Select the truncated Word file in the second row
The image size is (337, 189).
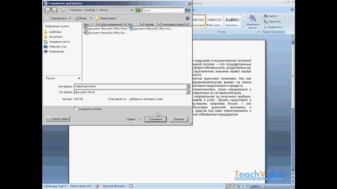click(x=106, y=33)
